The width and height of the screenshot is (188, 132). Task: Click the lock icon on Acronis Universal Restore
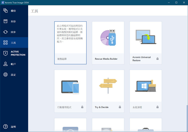pos(157,59)
